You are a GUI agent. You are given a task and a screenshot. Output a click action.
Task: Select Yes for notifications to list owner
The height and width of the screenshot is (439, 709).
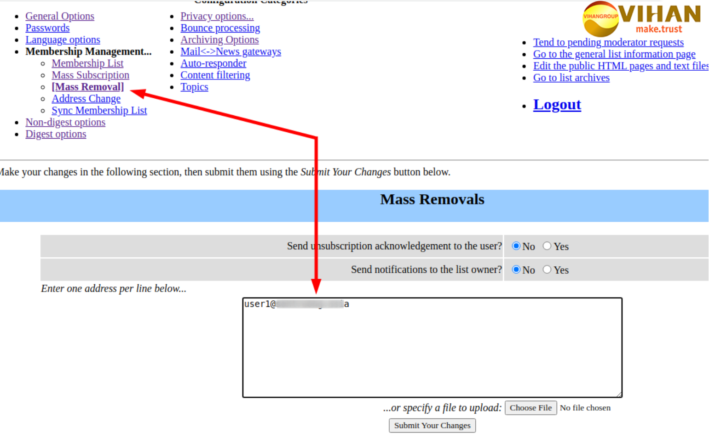coord(547,270)
